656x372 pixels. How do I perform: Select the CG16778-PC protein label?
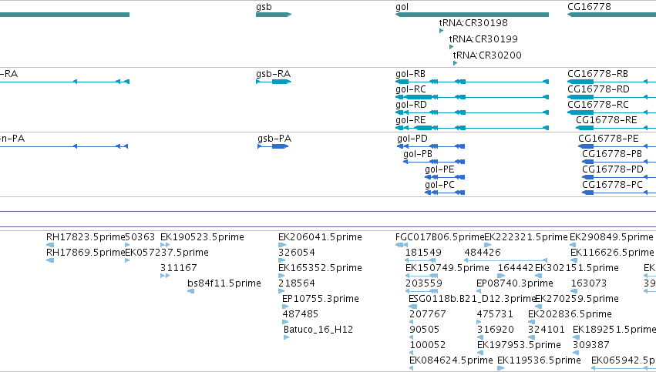612,185
